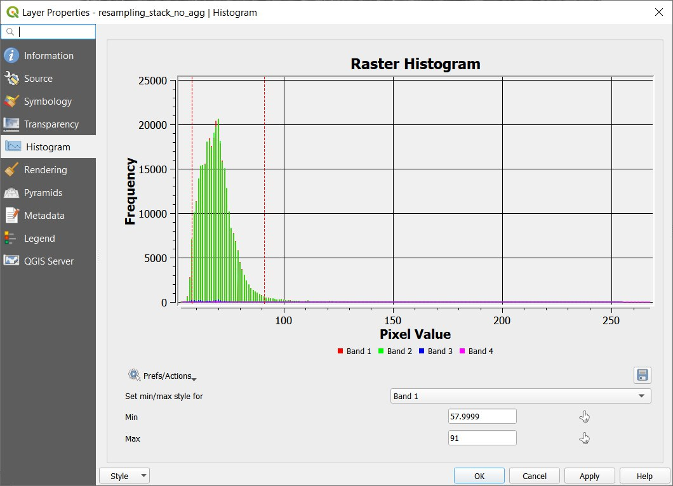
Task: Switch to the Histogram panel
Action: click(47, 147)
